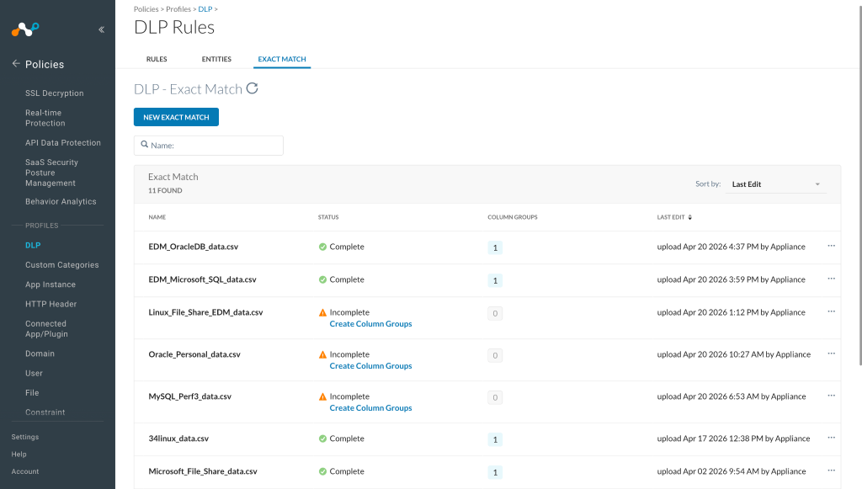This screenshot has width=862, height=489.
Task: Open Settings in sidebar footer
Action: [x=25, y=437]
